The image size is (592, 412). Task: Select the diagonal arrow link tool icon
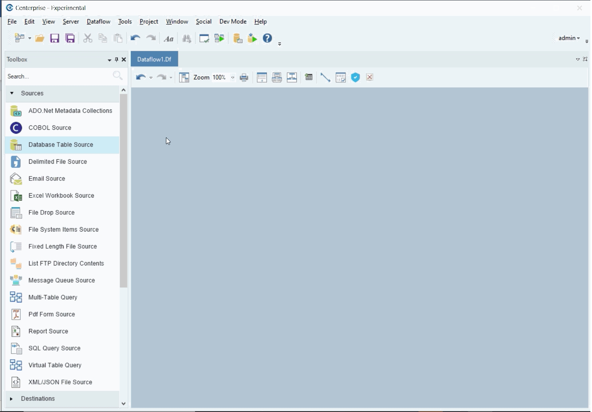pyautogui.click(x=325, y=77)
